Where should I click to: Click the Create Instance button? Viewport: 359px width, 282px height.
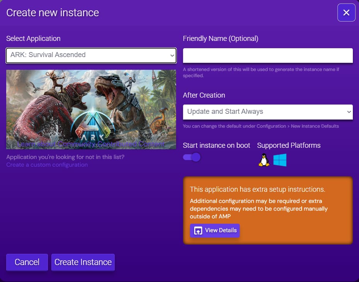[83, 262]
